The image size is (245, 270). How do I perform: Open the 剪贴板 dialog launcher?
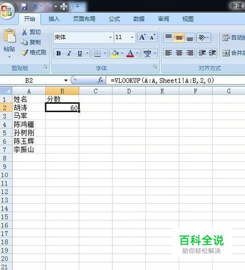point(46,67)
